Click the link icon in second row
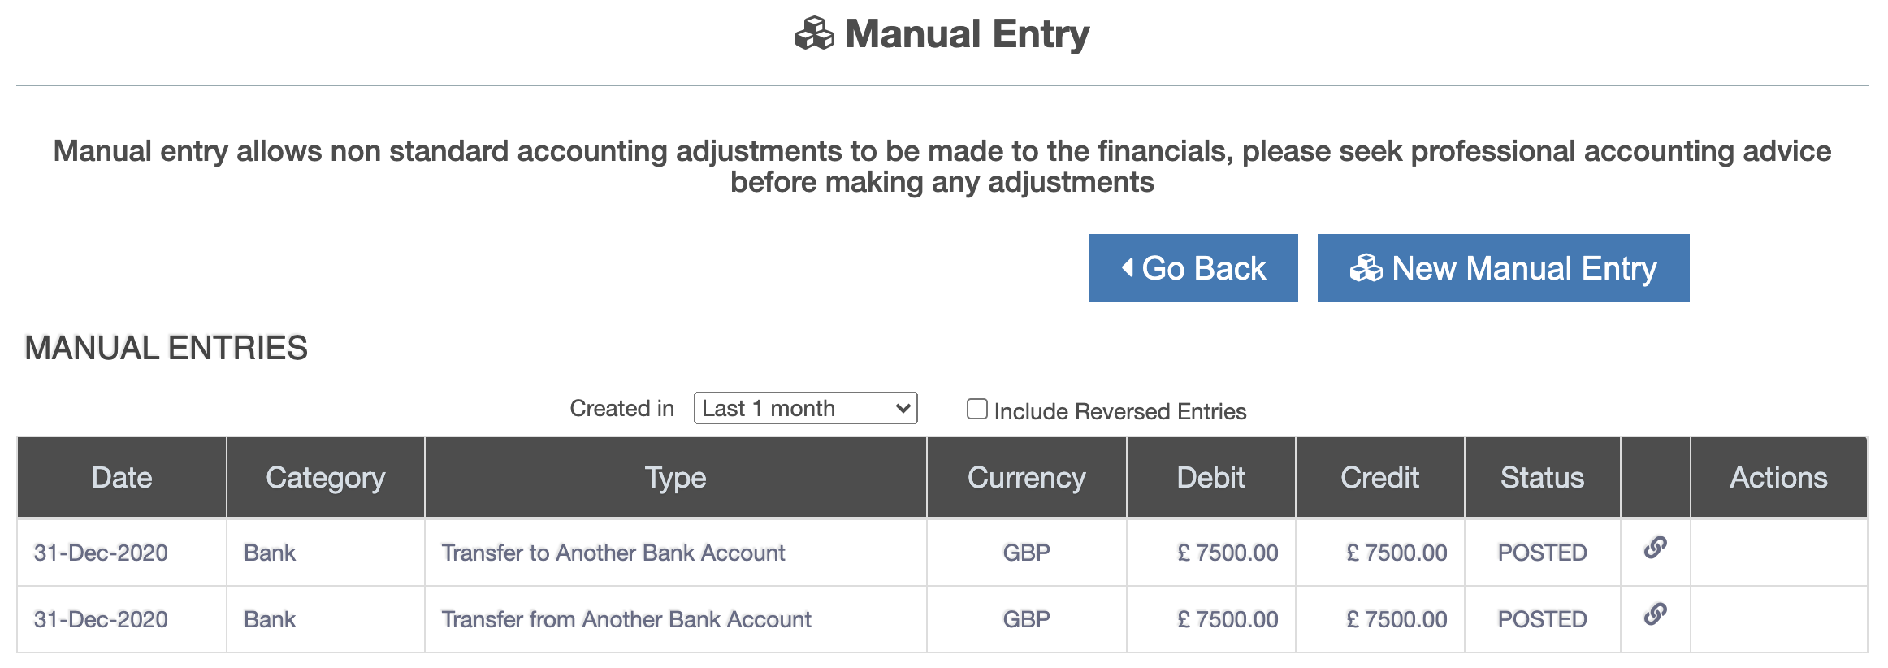 pos(1655,614)
